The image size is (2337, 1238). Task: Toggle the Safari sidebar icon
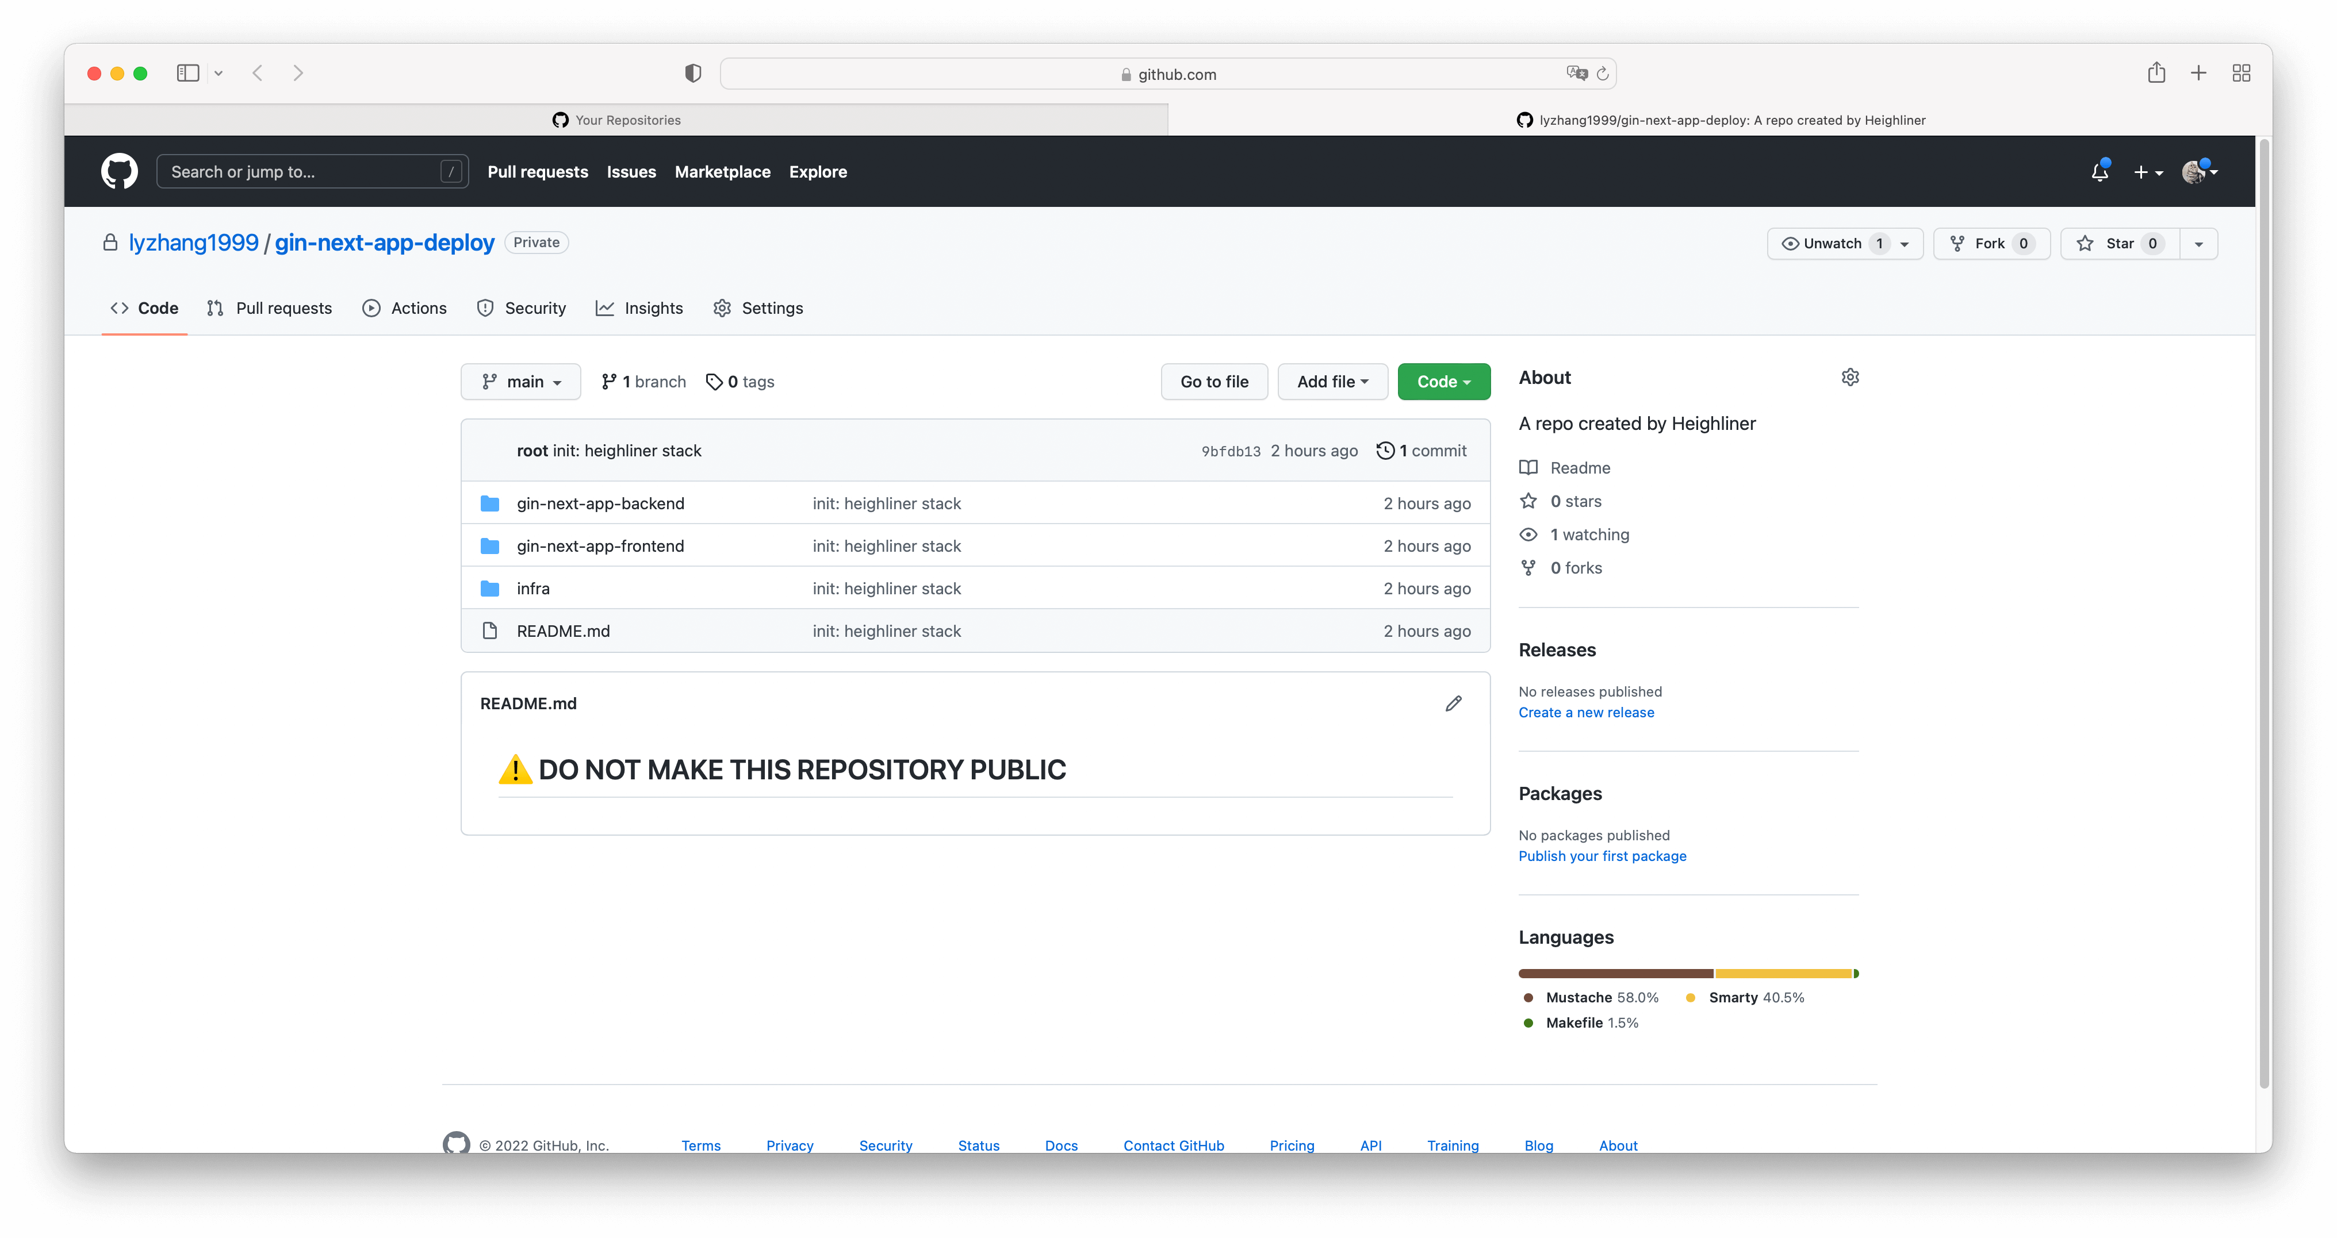pos(188,74)
